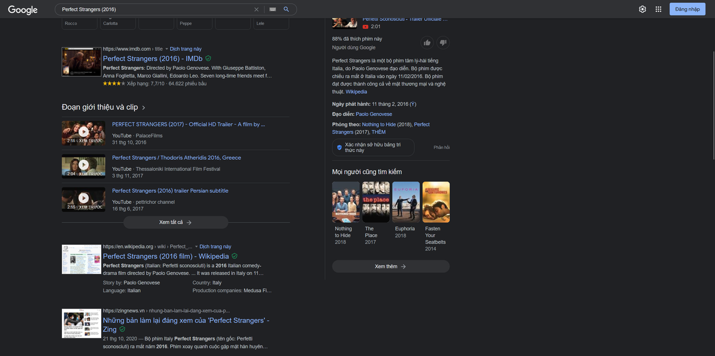Click the YouTube icon beside 2:01 duration

coord(365,26)
